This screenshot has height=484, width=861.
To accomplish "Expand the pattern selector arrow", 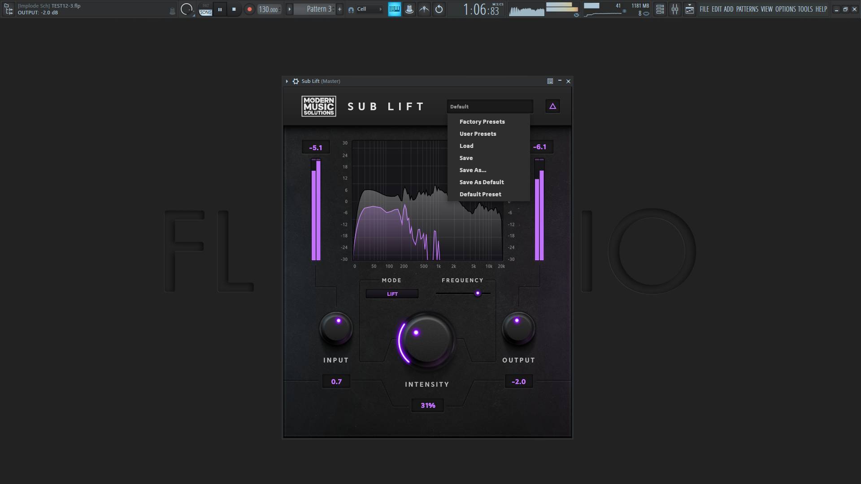I will tap(289, 9).
